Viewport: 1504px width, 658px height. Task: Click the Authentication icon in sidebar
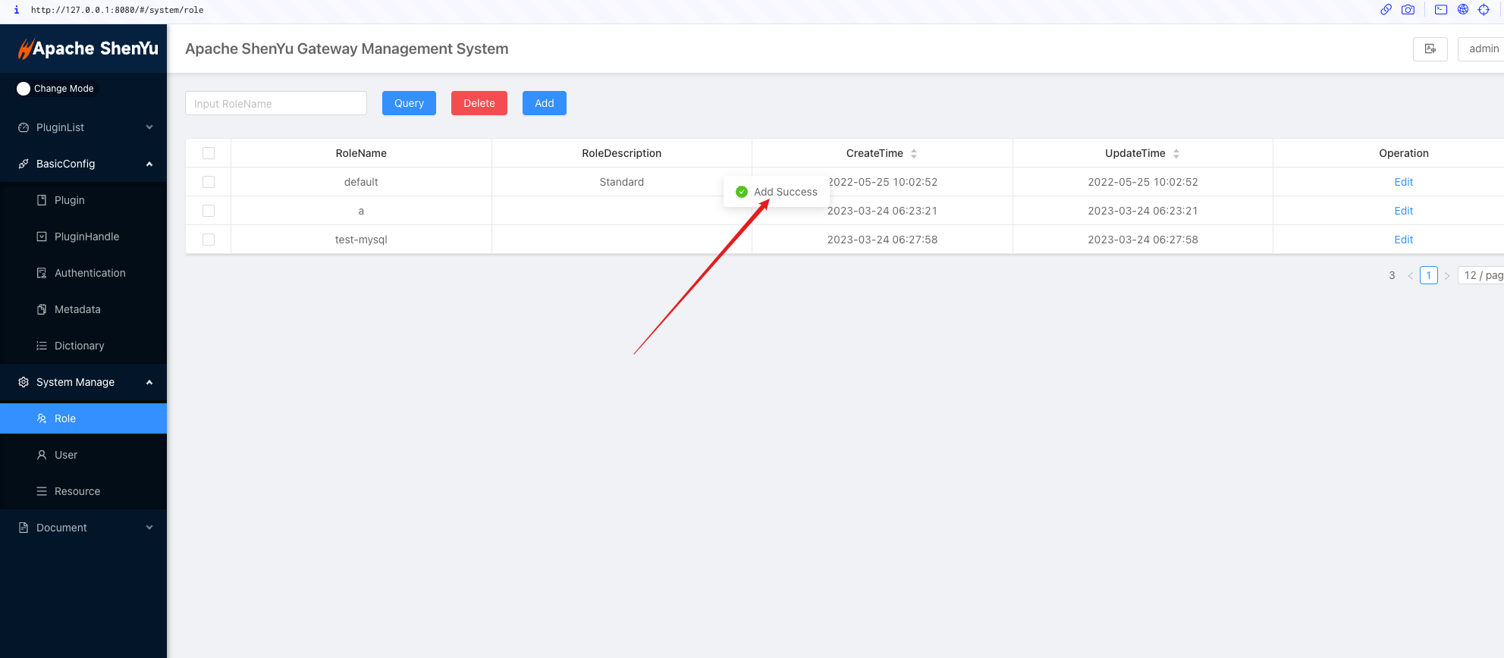tap(42, 273)
